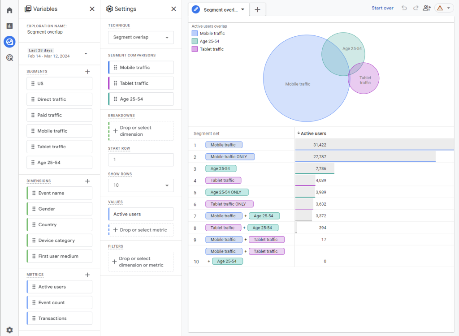This screenshot has height=336, width=459.
Task: Add a new segment with plus icon
Action: 87,72
